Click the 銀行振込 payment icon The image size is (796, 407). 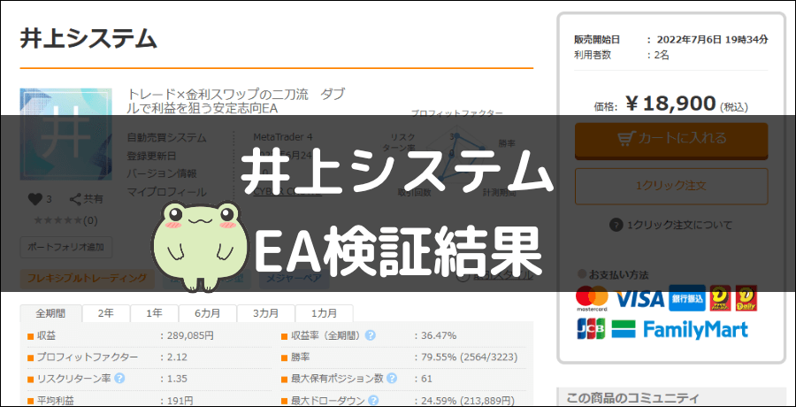click(686, 299)
